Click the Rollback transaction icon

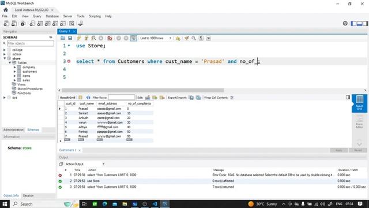point(126,38)
